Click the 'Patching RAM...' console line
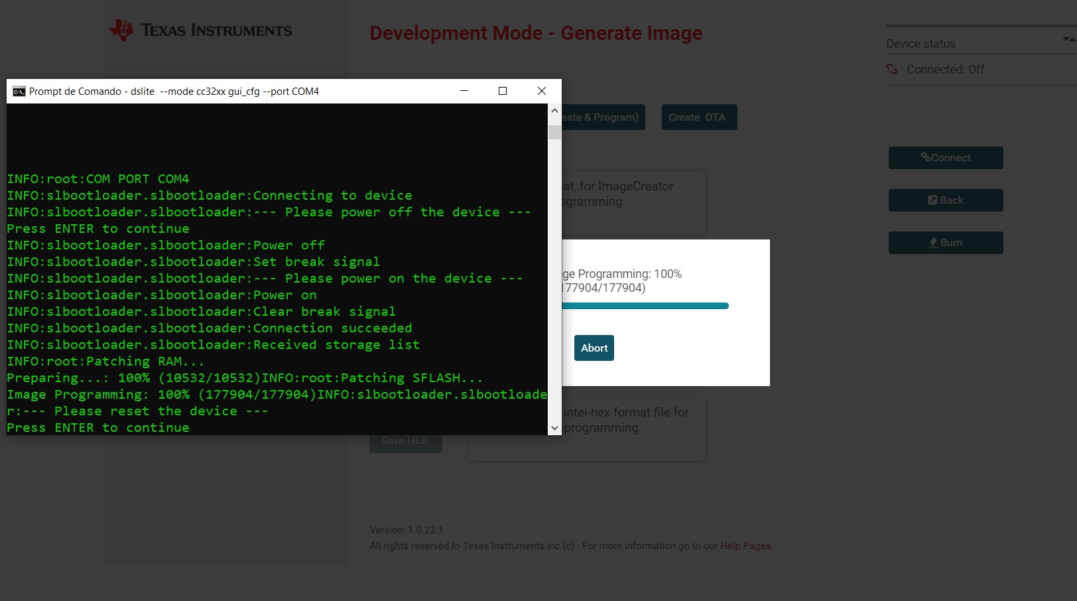The image size is (1077, 601). (x=105, y=362)
